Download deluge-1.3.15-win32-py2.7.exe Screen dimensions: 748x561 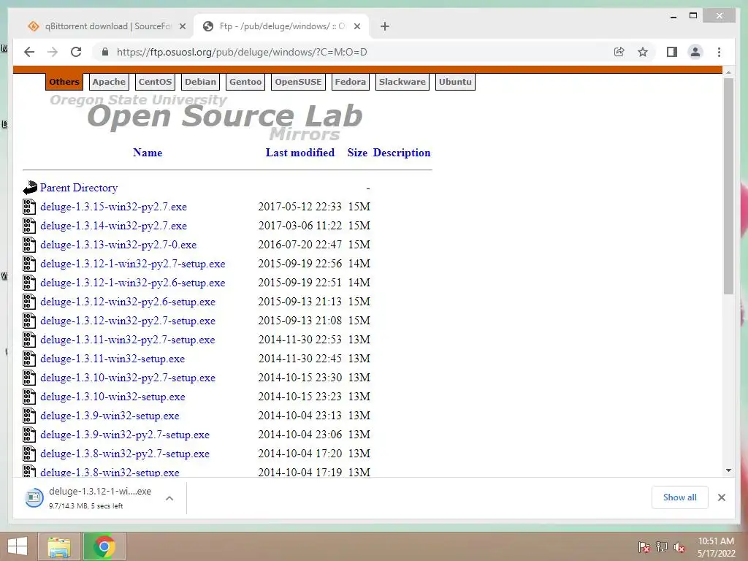coord(113,207)
